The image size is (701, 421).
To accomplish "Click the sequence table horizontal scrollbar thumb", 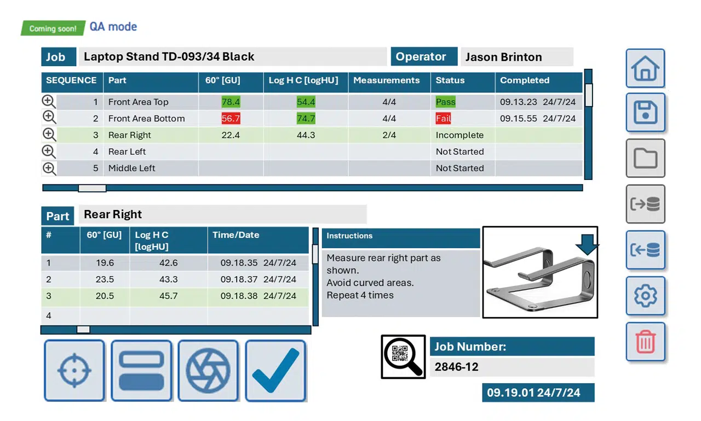I will click(x=92, y=188).
